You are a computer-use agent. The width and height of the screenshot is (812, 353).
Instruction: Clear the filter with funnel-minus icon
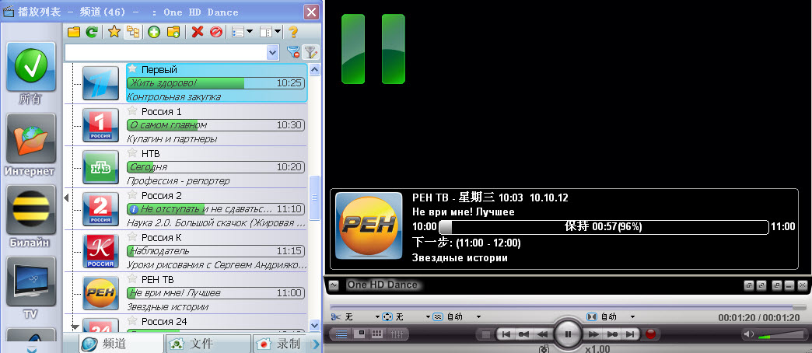click(x=293, y=52)
